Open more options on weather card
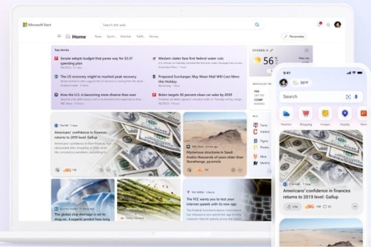 tap(307, 51)
